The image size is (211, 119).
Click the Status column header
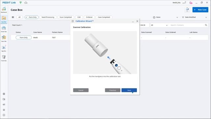click(18, 32)
